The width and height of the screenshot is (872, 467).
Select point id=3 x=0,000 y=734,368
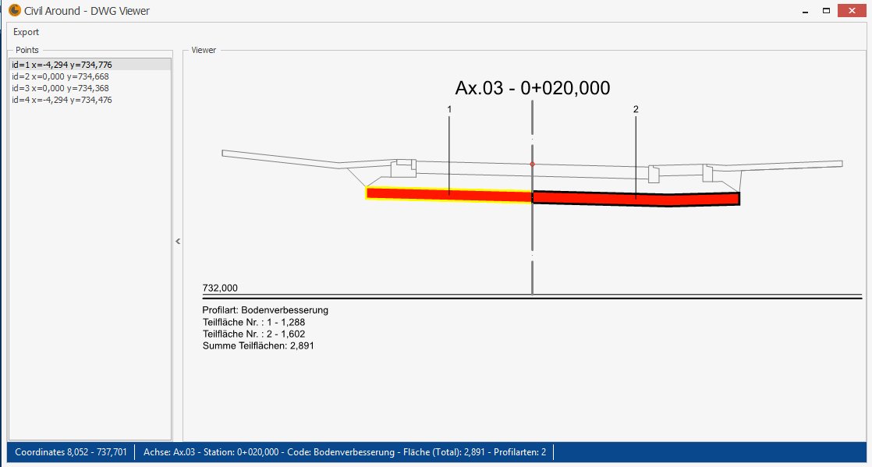(x=90, y=88)
